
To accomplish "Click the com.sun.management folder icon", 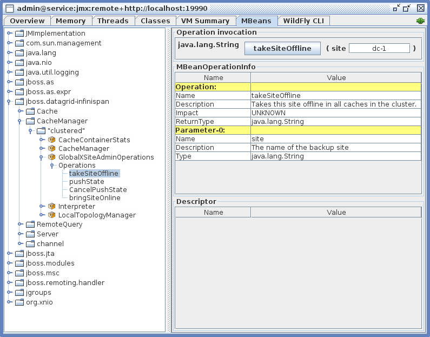I will tap(19, 43).
